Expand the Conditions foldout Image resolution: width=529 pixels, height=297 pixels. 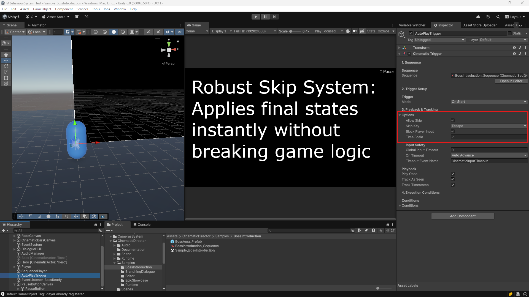pos(400,205)
